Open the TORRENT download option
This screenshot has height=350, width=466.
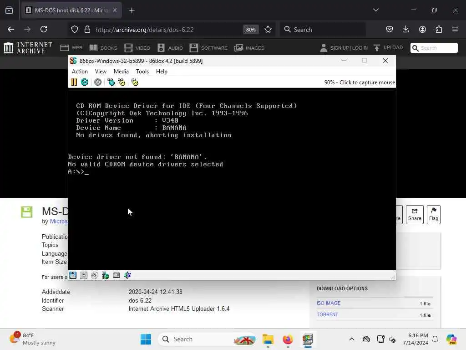327,314
